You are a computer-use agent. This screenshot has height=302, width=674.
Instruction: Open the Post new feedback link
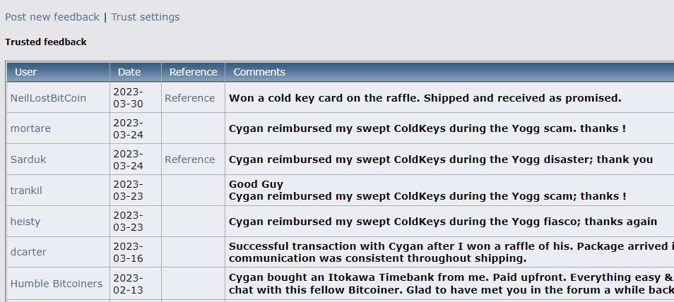[x=52, y=17]
